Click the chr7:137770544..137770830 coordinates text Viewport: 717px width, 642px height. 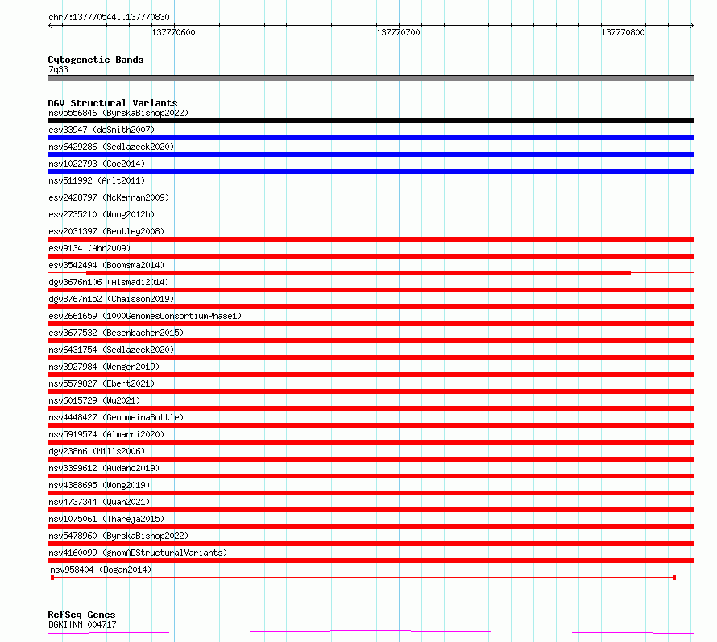pyautogui.click(x=109, y=18)
